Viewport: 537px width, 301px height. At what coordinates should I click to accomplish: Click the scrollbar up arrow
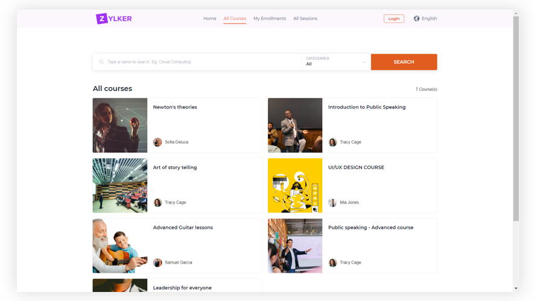[x=516, y=13]
